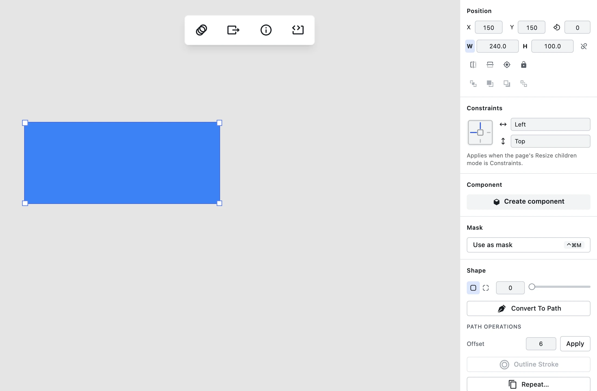Viewport: 597px width, 391px height.
Task: Open the horizontal constraint Left dropdown
Action: [551, 124]
